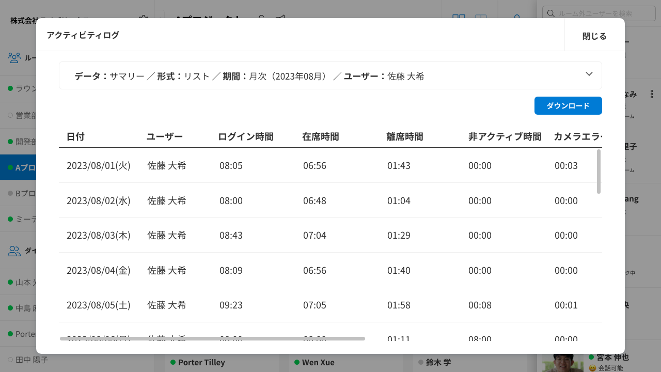Viewport: 661px width, 372px height.
Task: Click the ログイン時間 column header
Action: click(x=246, y=137)
